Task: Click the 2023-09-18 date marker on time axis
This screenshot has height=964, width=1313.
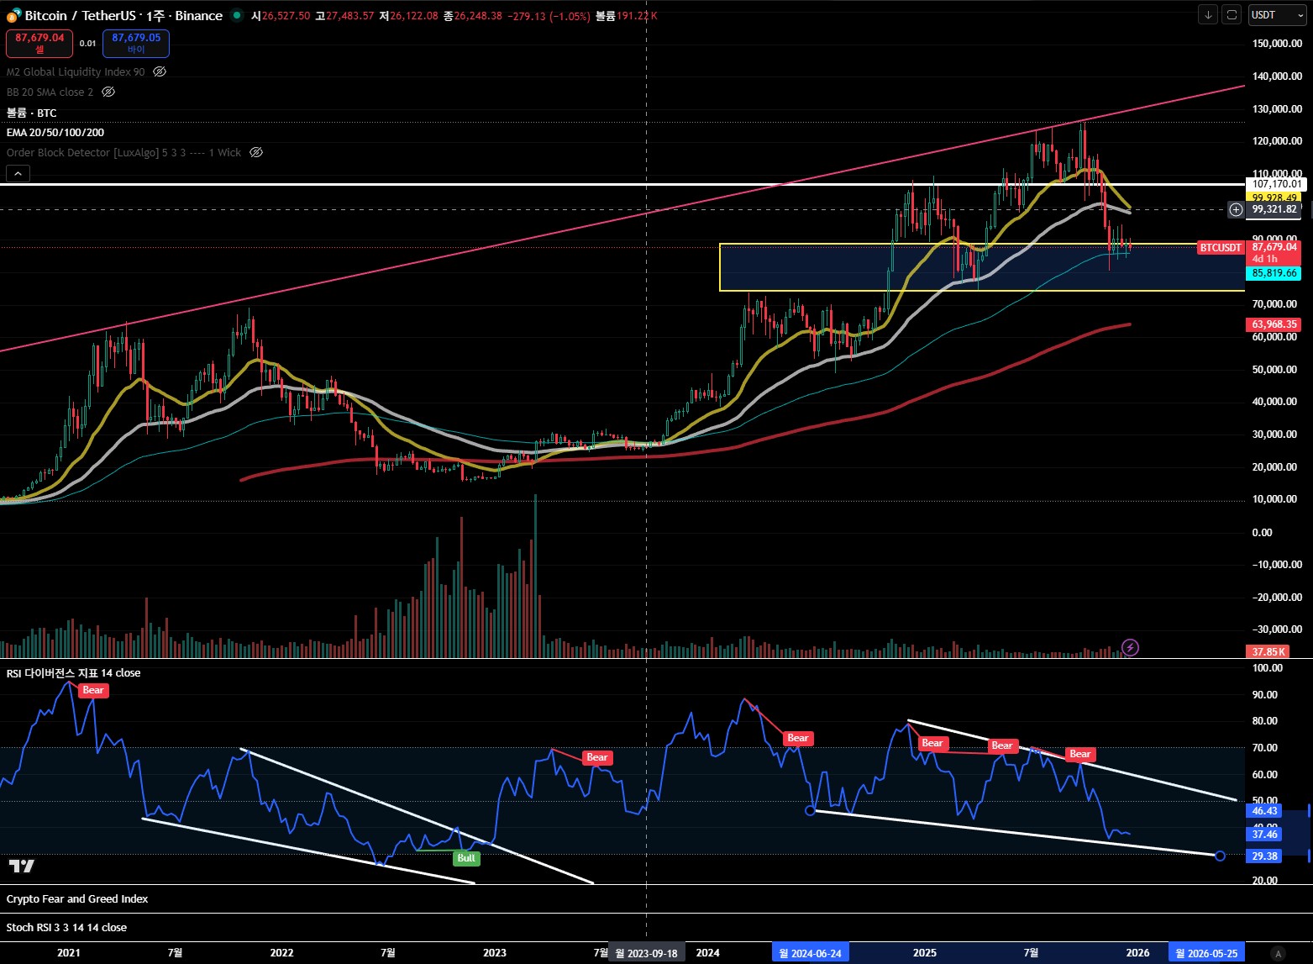Action: tap(646, 953)
